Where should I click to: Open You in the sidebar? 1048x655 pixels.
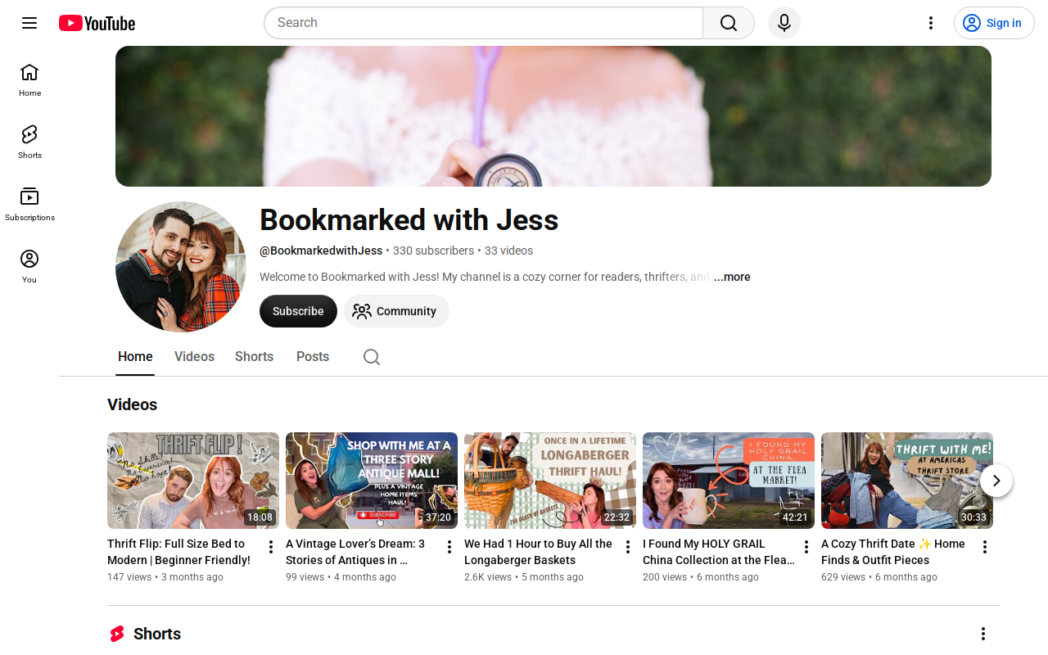pos(29,267)
